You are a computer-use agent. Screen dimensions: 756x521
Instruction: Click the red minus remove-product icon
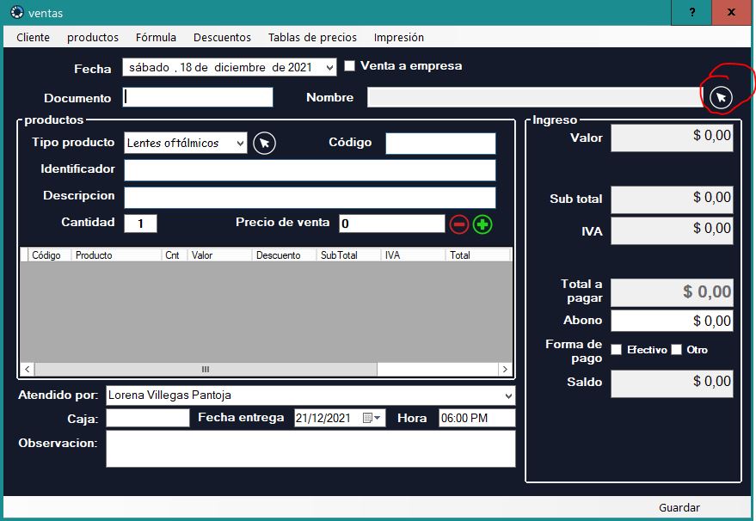459,224
